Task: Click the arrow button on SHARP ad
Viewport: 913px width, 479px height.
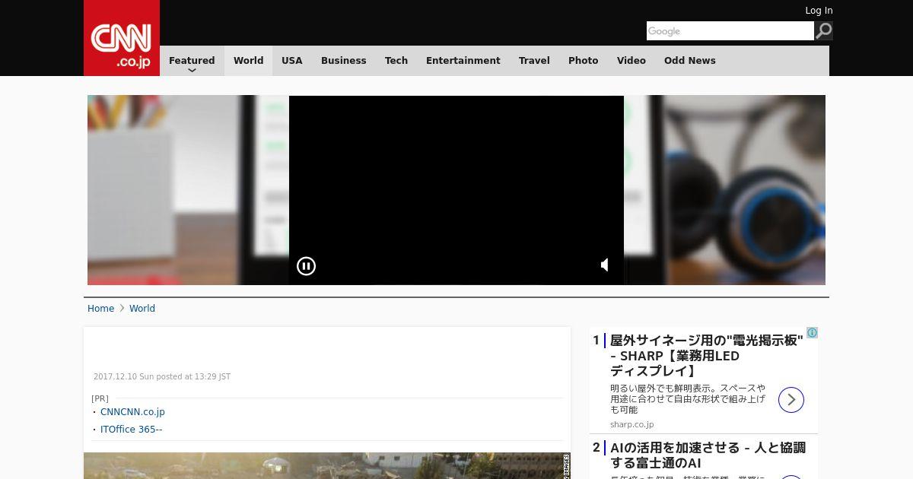Action: point(791,399)
